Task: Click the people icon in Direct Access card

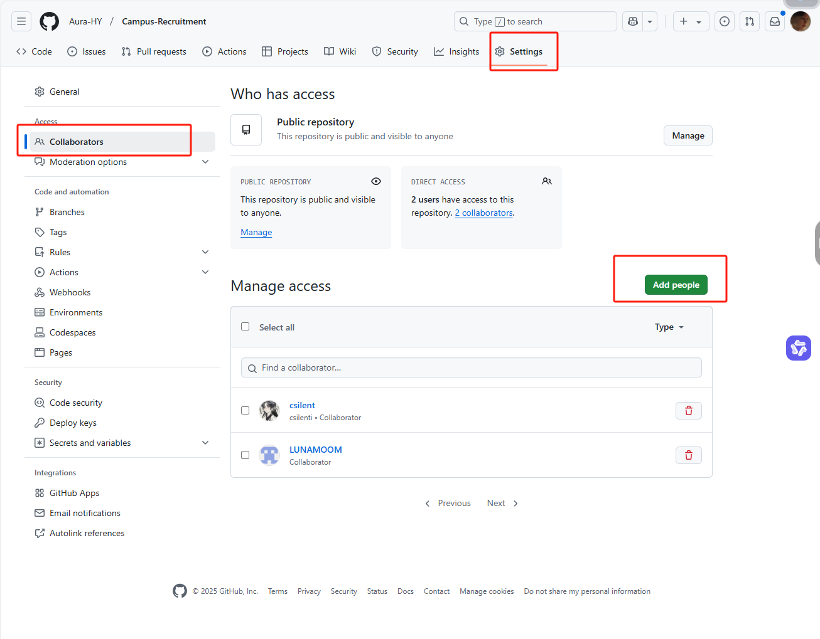Action: click(547, 181)
